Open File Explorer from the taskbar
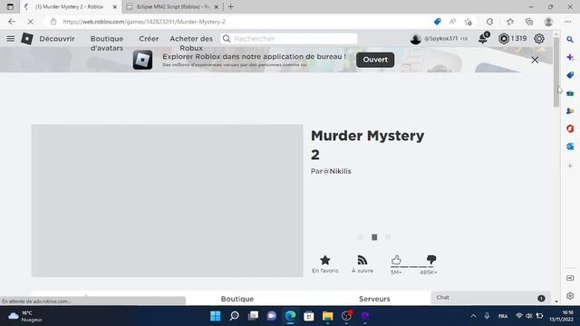This screenshot has height=326, width=580. pos(328,316)
